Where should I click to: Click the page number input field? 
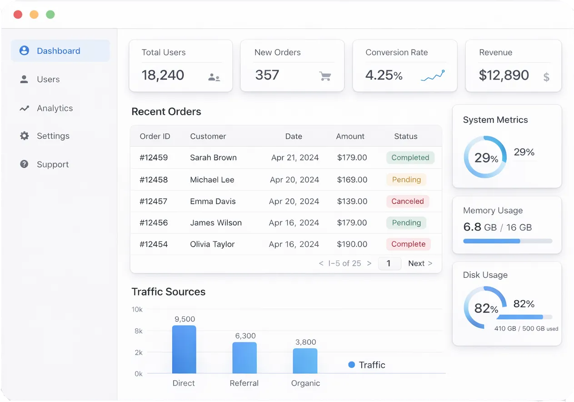(389, 263)
